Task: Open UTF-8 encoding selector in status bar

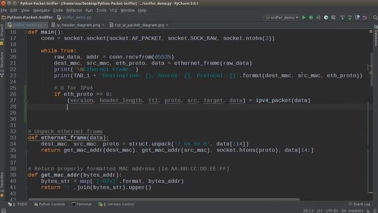Action: (331, 211)
